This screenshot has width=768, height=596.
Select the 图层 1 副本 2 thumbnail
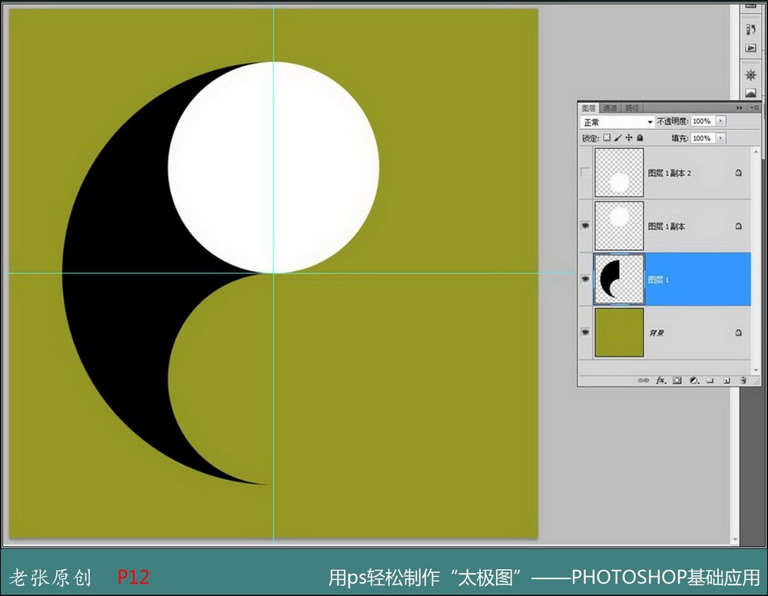pyautogui.click(x=619, y=172)
